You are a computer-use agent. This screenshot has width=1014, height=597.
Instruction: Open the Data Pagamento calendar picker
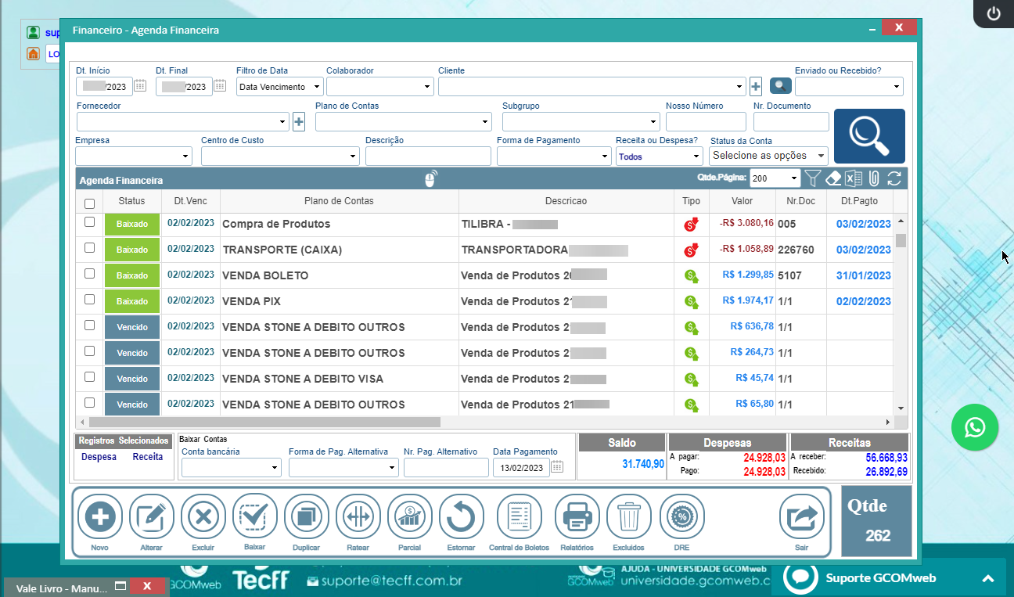pos(557,467)
